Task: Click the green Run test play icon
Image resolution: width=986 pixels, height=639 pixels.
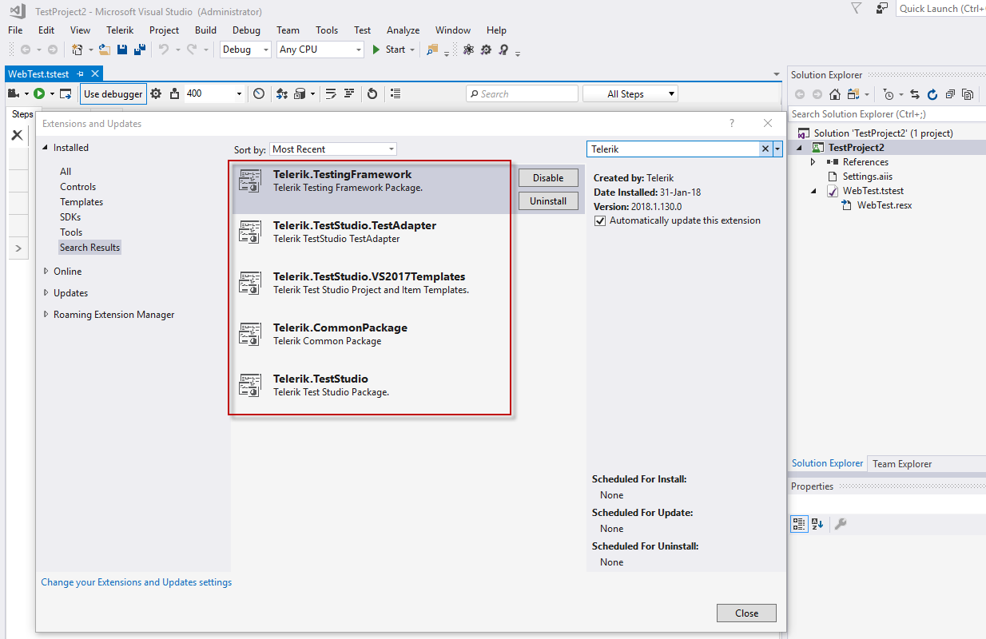Action: pyautogui.click(x=39, y=93)
